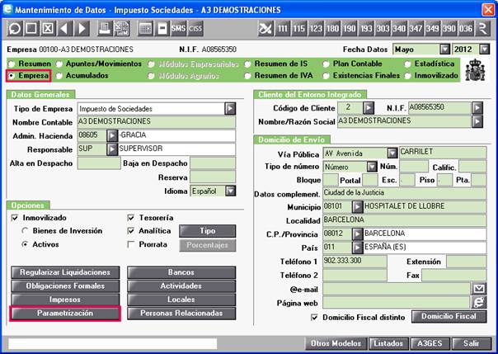Click the printer toolbar icon
Screen dimensions: 498x354
(105, 29)
